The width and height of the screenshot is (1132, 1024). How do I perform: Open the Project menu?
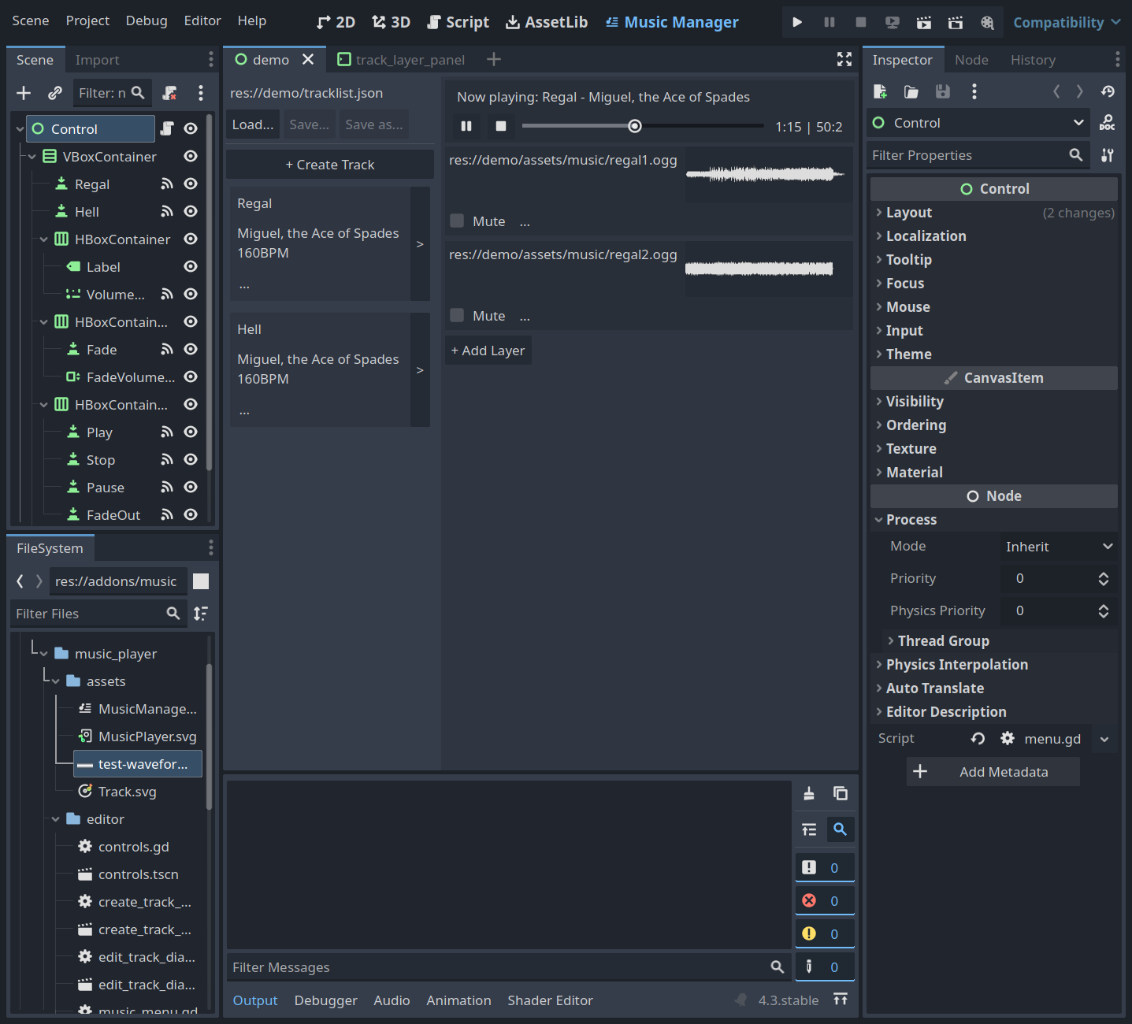[x=87, y=20]
